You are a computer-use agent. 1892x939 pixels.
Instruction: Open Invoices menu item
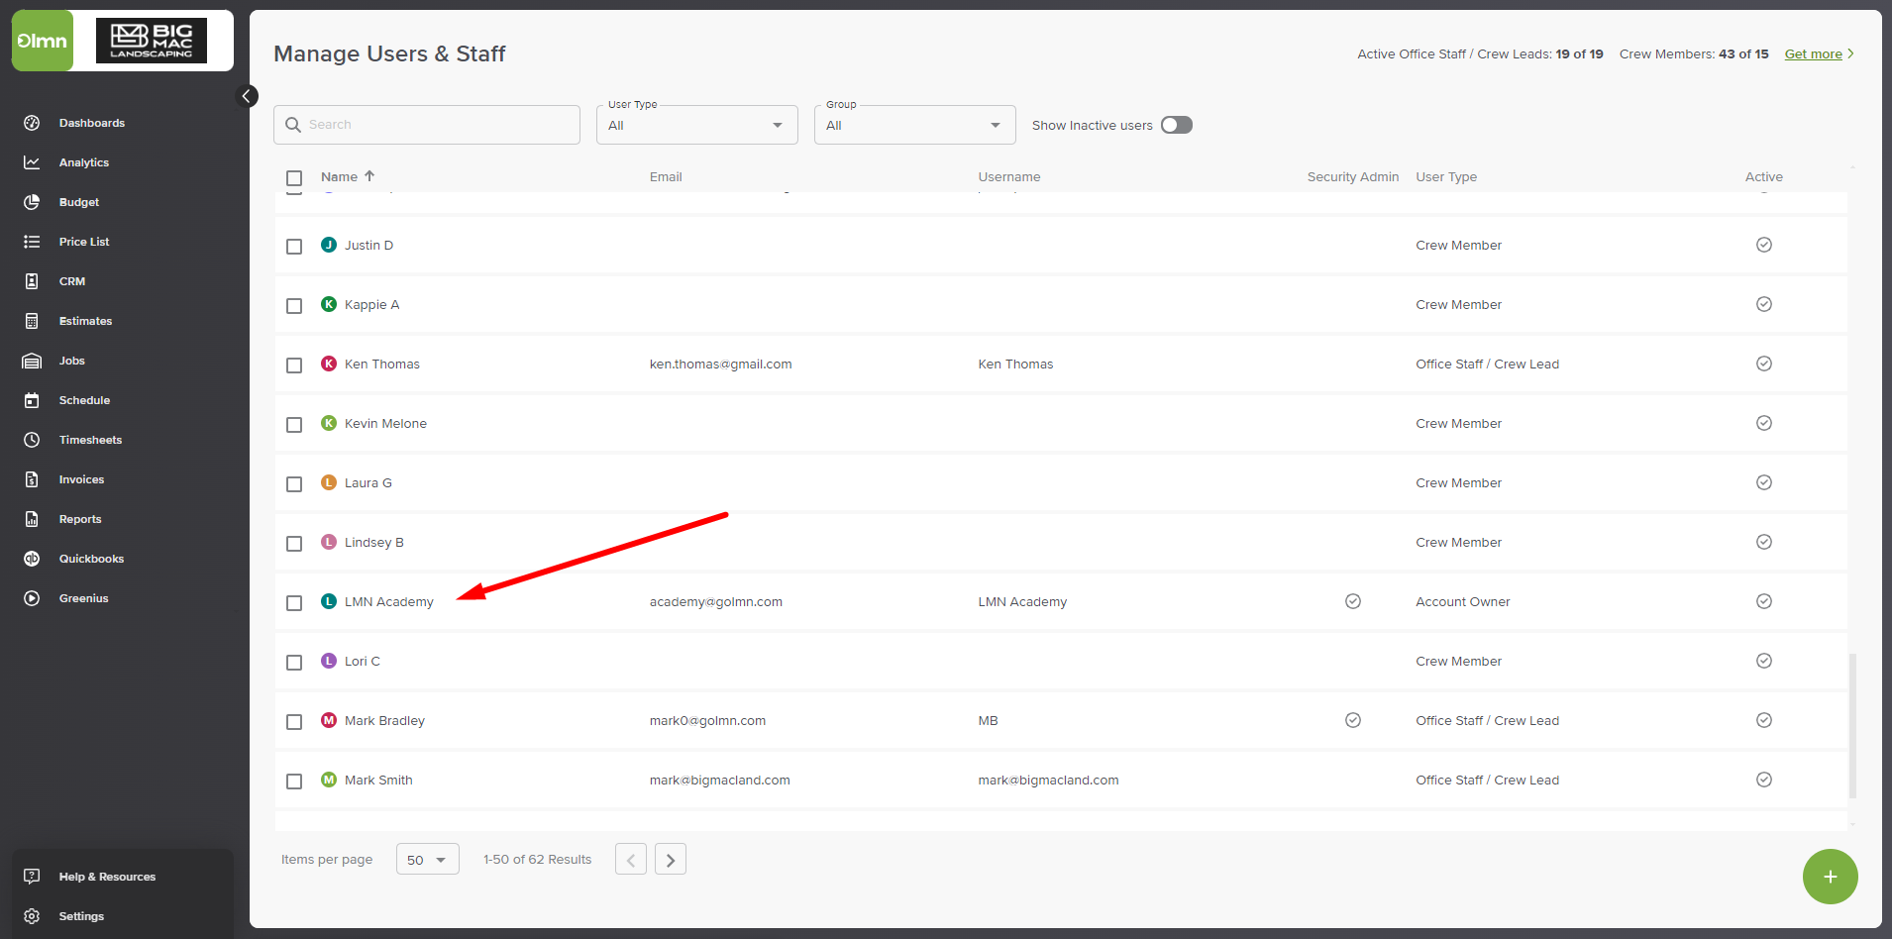tap(81, 479)
